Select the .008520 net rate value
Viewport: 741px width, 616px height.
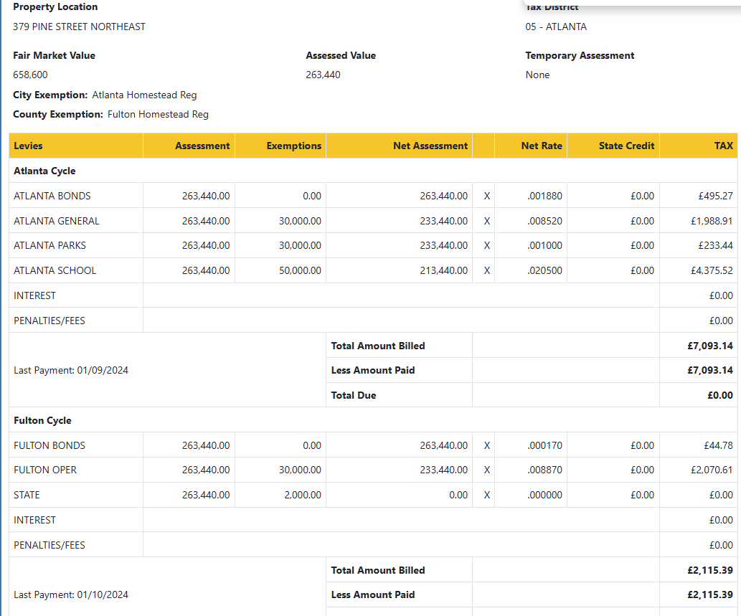tap(544, 221)
